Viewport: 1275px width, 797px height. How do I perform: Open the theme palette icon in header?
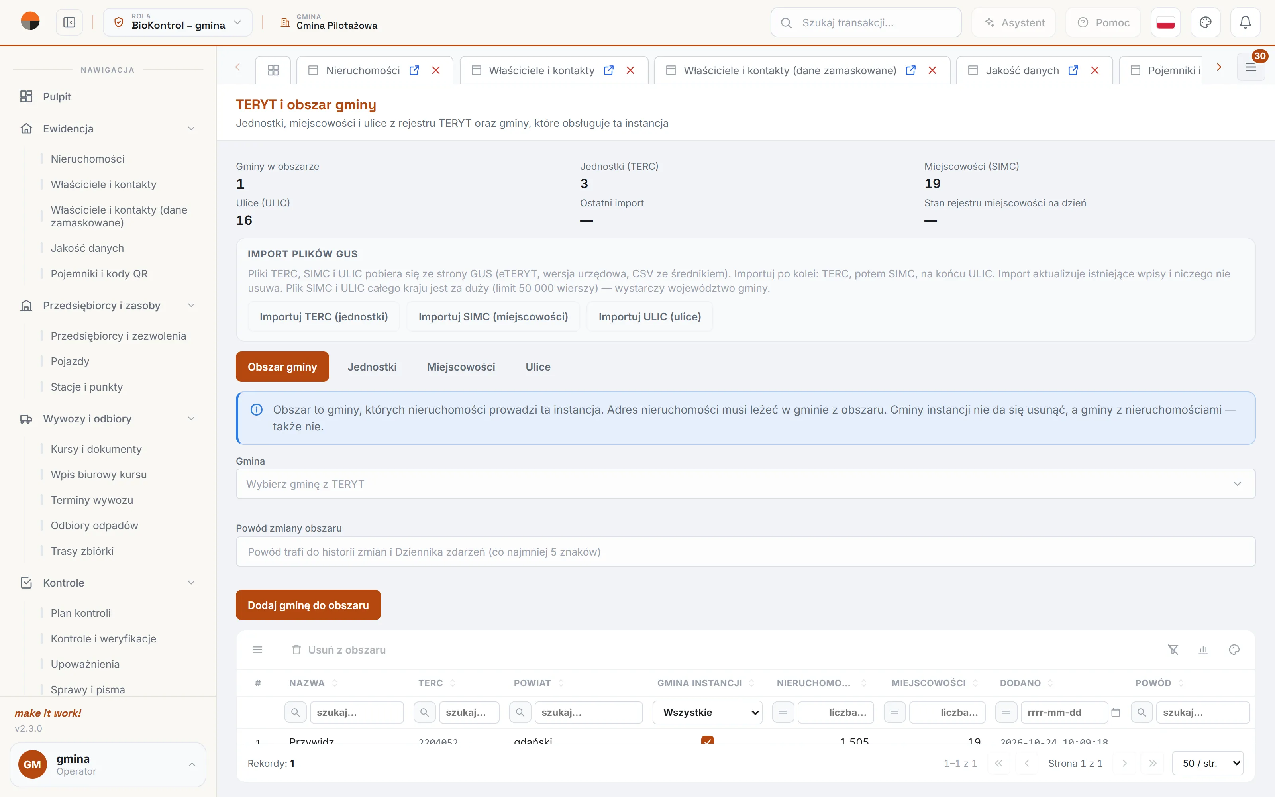coord(1205,23)
